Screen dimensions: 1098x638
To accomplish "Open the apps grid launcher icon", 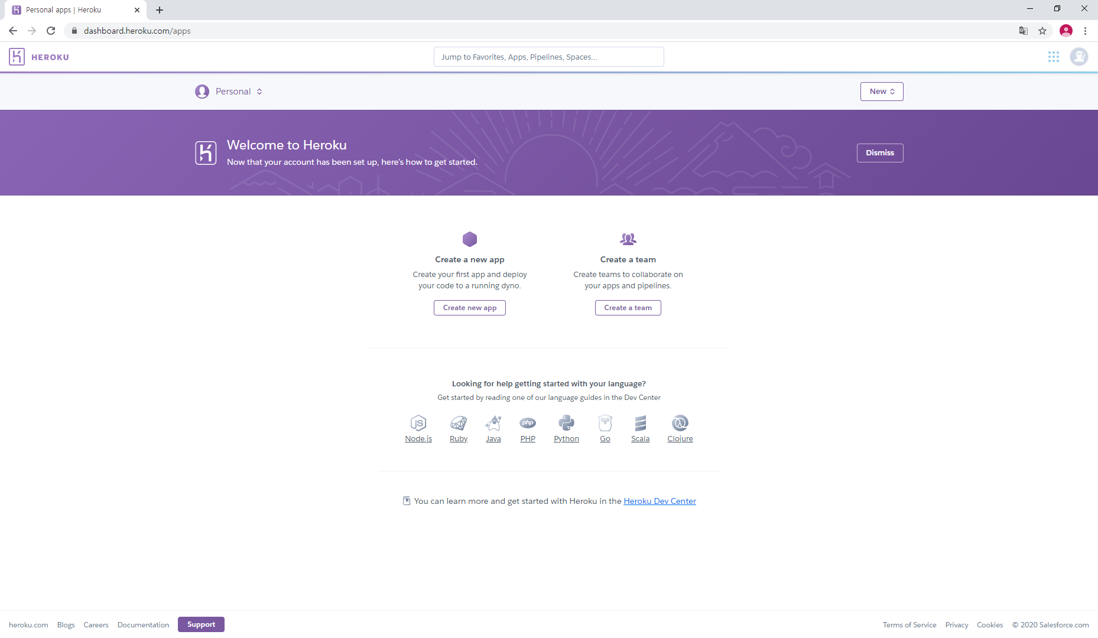I will [1054, 57].
